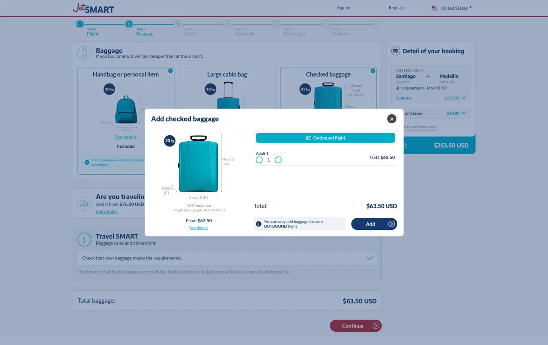The width and height of the screenshot is (548, 345).
Task: Click the teal suitcase image in dialog
Action: coord(198,165)
